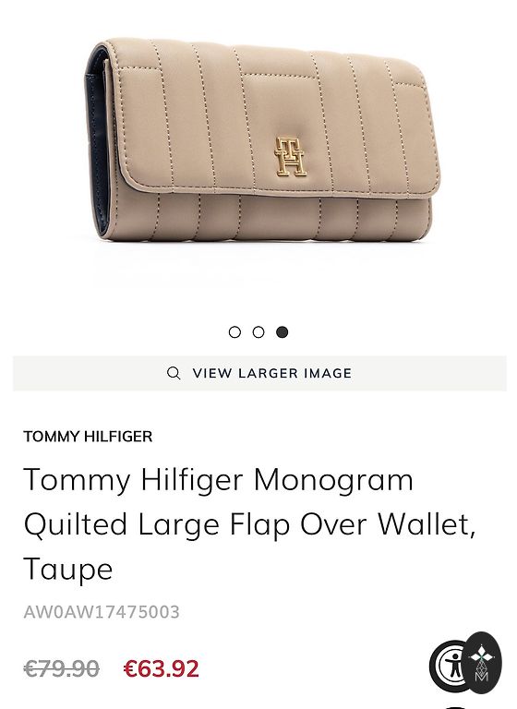Click the word Taupe in the title
The image size is (517, 709).
point(67,570)
